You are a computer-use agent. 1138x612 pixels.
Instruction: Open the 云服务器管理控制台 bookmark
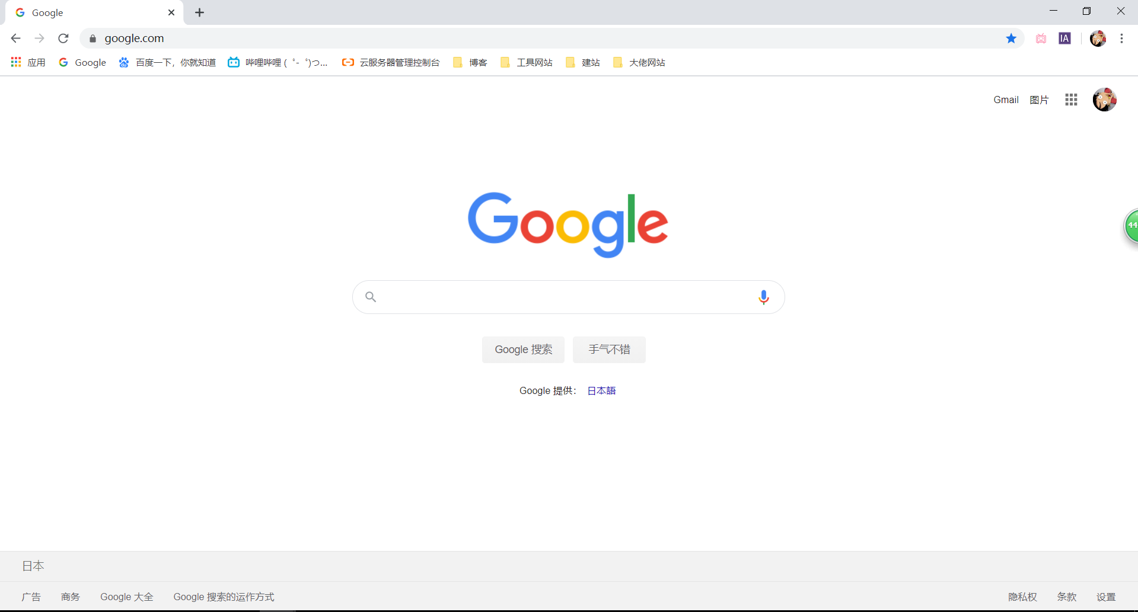pos(391,62)
